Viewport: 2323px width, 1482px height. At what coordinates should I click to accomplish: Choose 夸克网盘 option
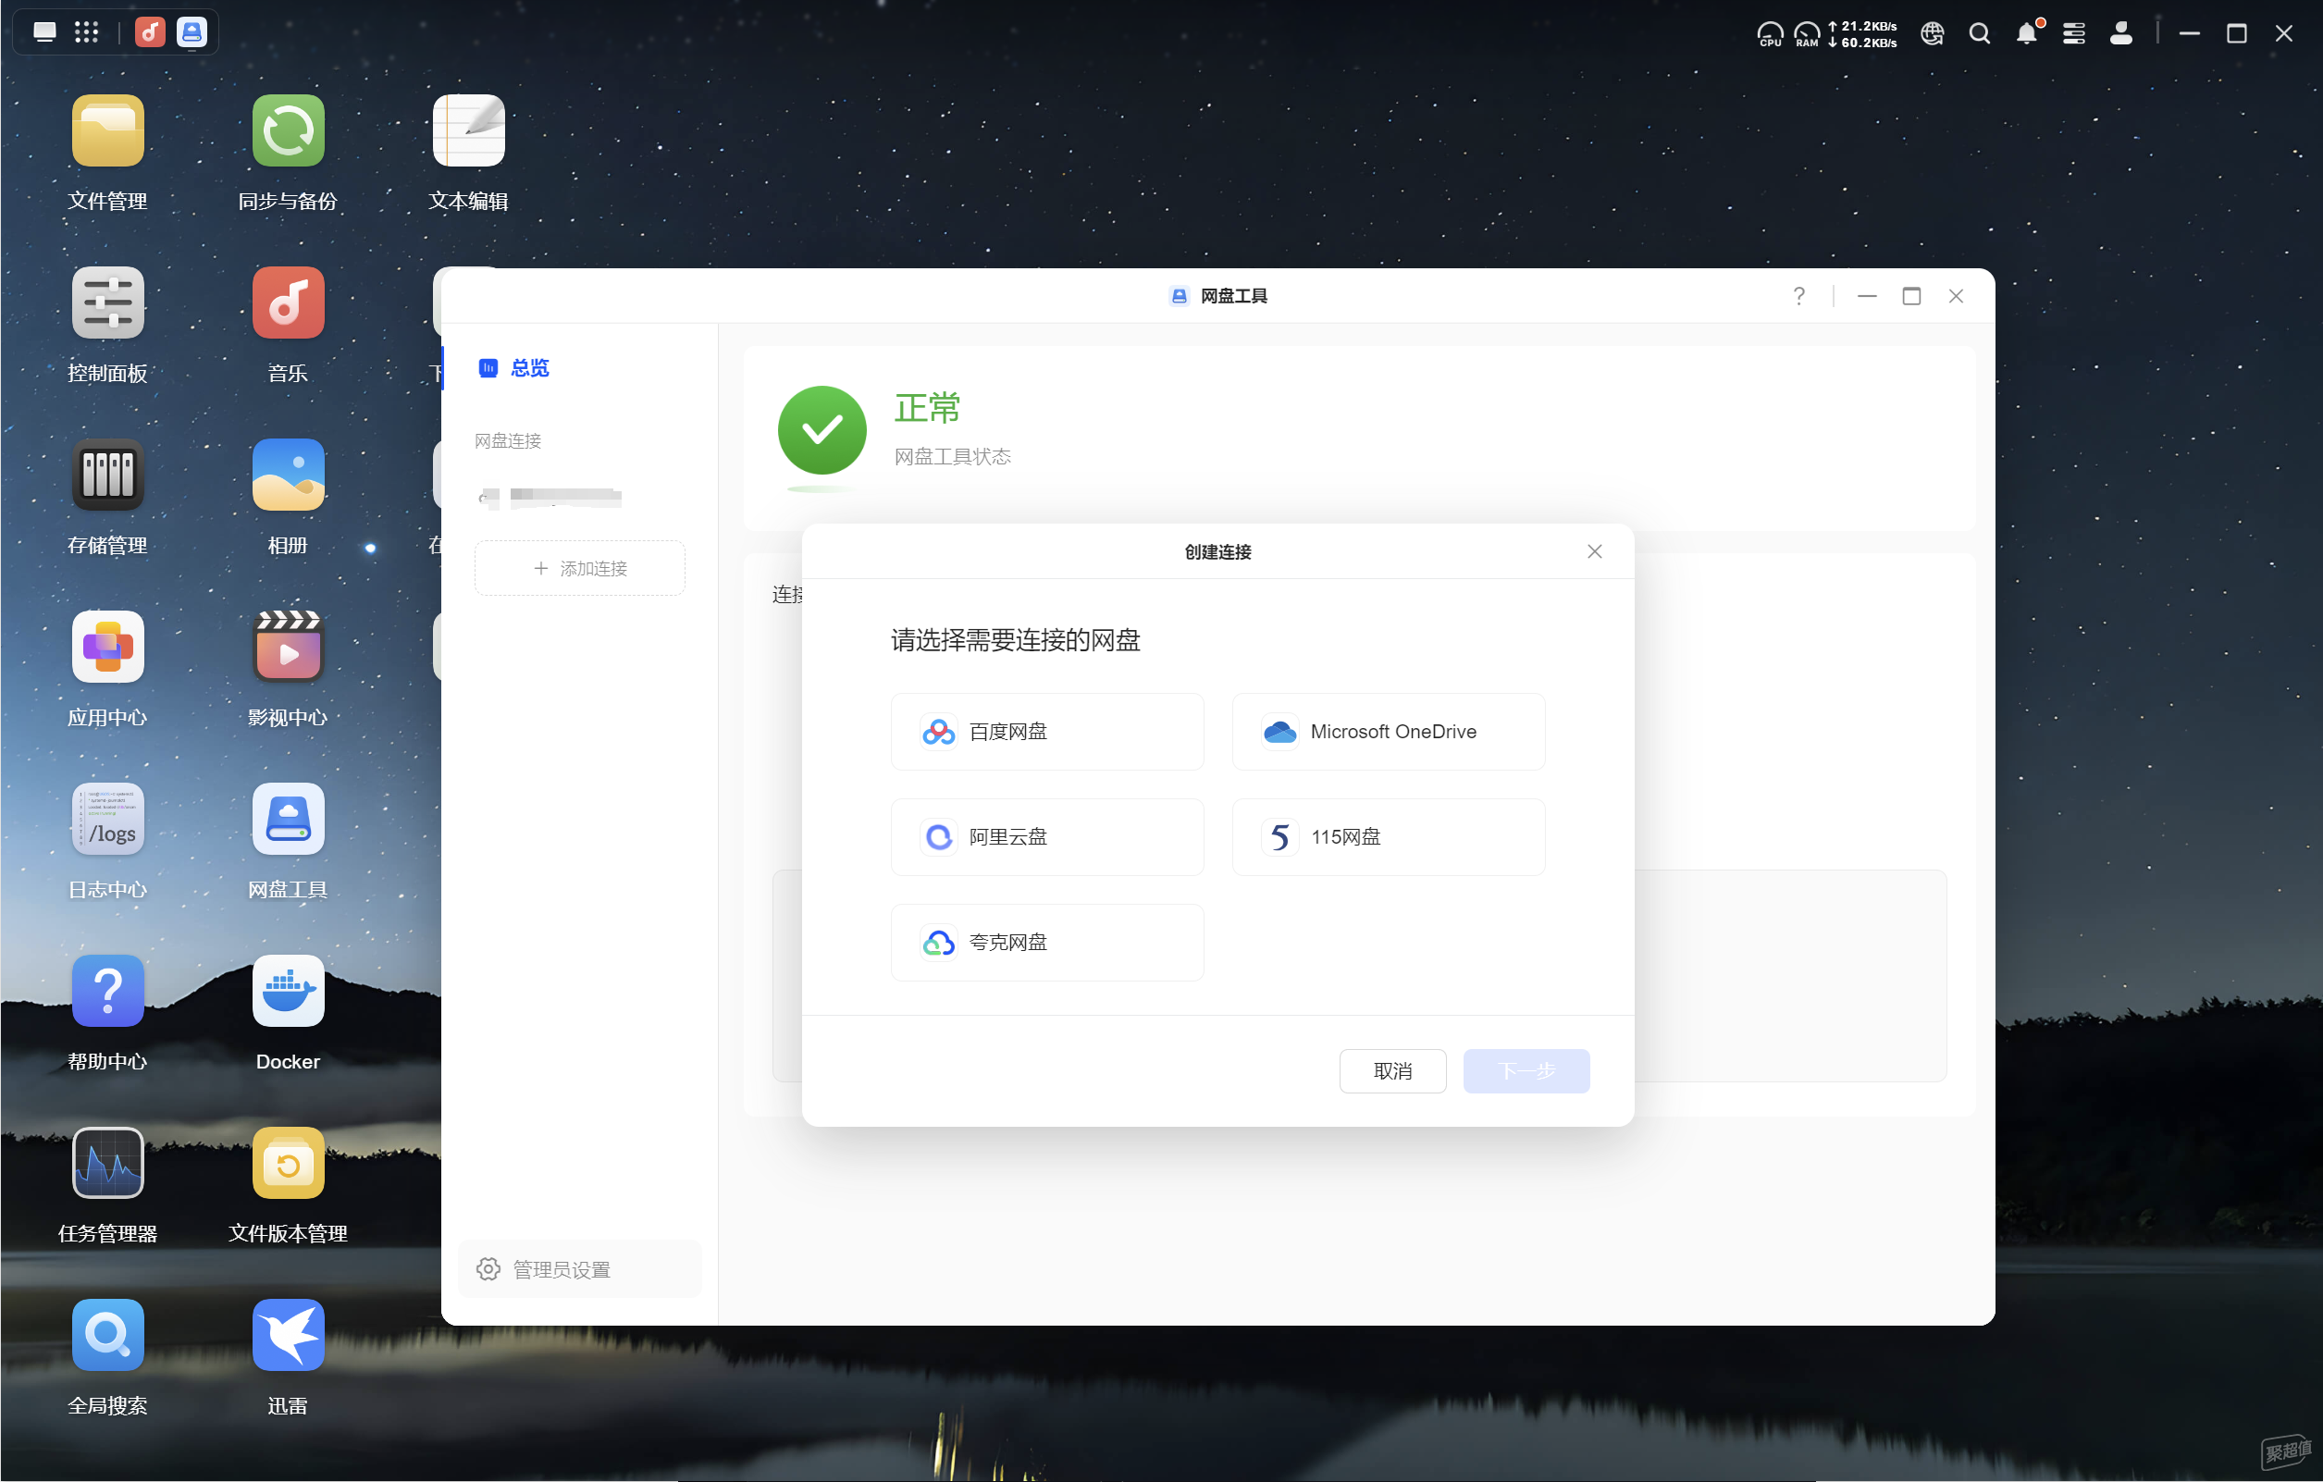[x=1046, y=943]
